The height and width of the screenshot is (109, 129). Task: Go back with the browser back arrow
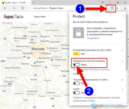point(5,8)
